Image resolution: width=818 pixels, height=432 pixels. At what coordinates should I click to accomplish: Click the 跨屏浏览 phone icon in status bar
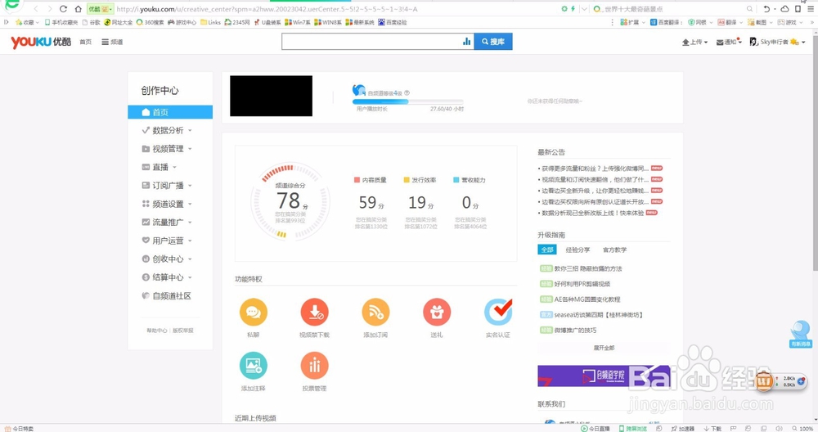pyautogui.click(x=622, y=429)
